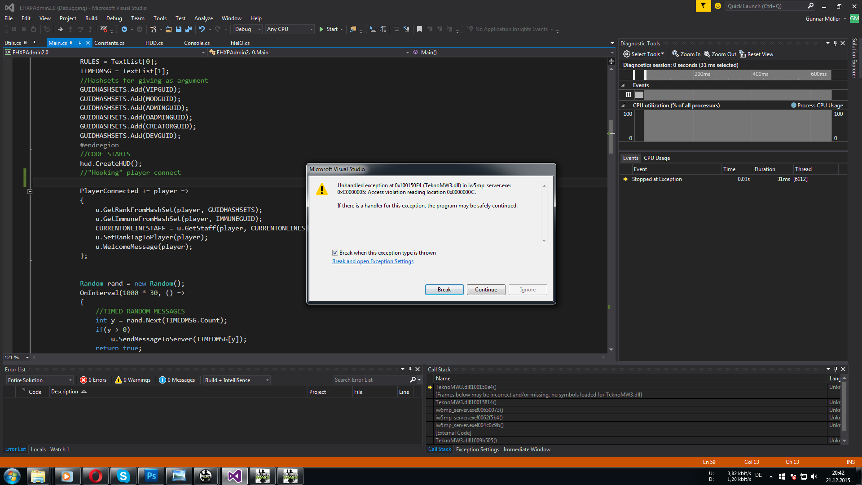Open Photoshop from the taskbar
862x485 pixels.
tap(151, 476)
